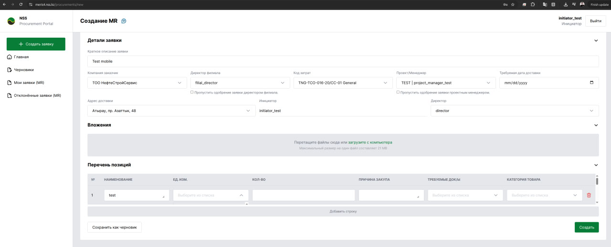Go to Главная in sidebar
The width and height of the screenshot is (611, 247).
pyautogui.click(x=21, y=57)
